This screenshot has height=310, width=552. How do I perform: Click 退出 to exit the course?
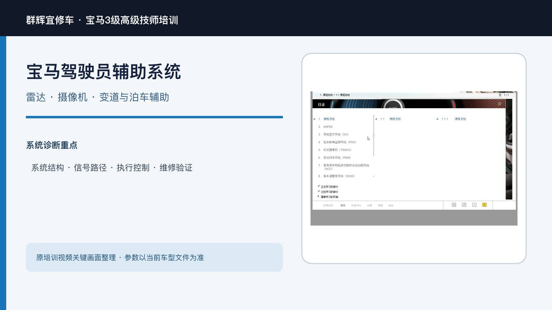(x=391, y=206)
